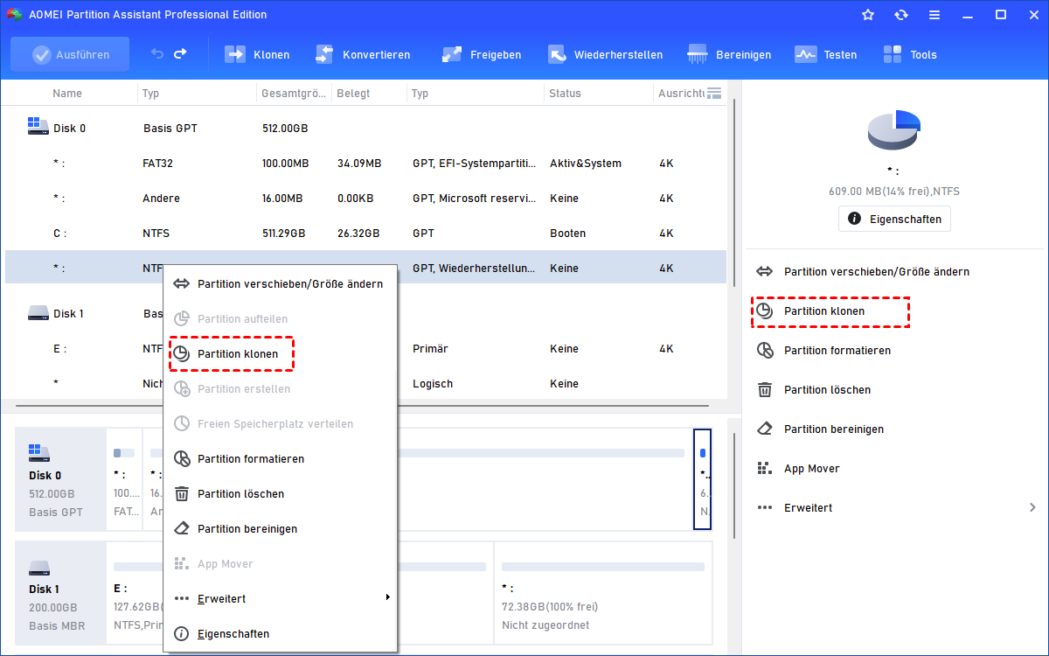Sort by the Status column header

point(565,94)
